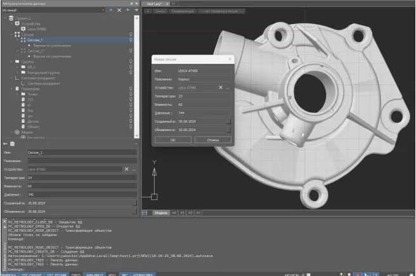
Task: Click the delete X icon in metrology panel toolbar
Action: click(119, 10)
